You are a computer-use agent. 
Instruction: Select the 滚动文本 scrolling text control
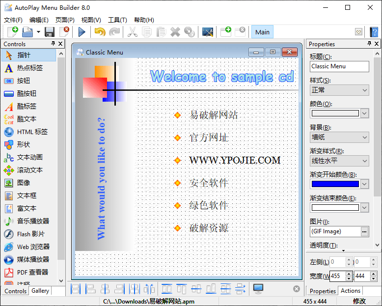[x=29, y=170]
